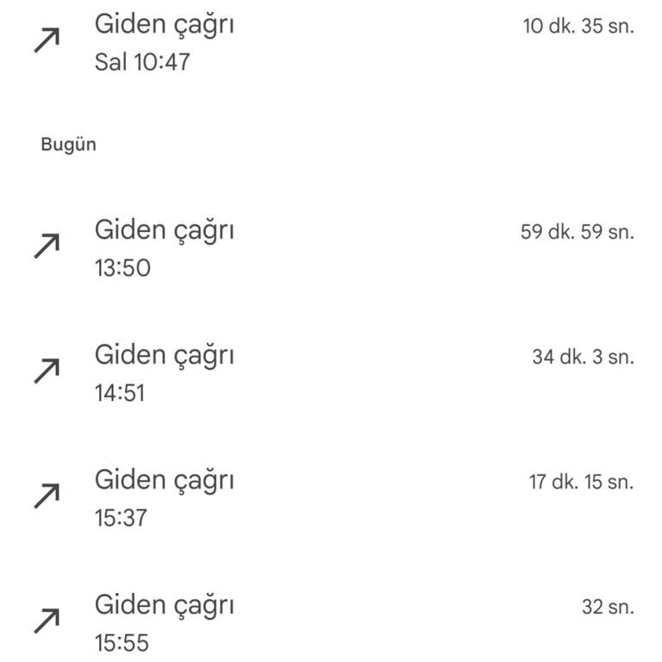The height and width of the screenshot is (662, 662).
Task: Tap the 34 dk. 3 sn. duration text
Action: point(583,357)
